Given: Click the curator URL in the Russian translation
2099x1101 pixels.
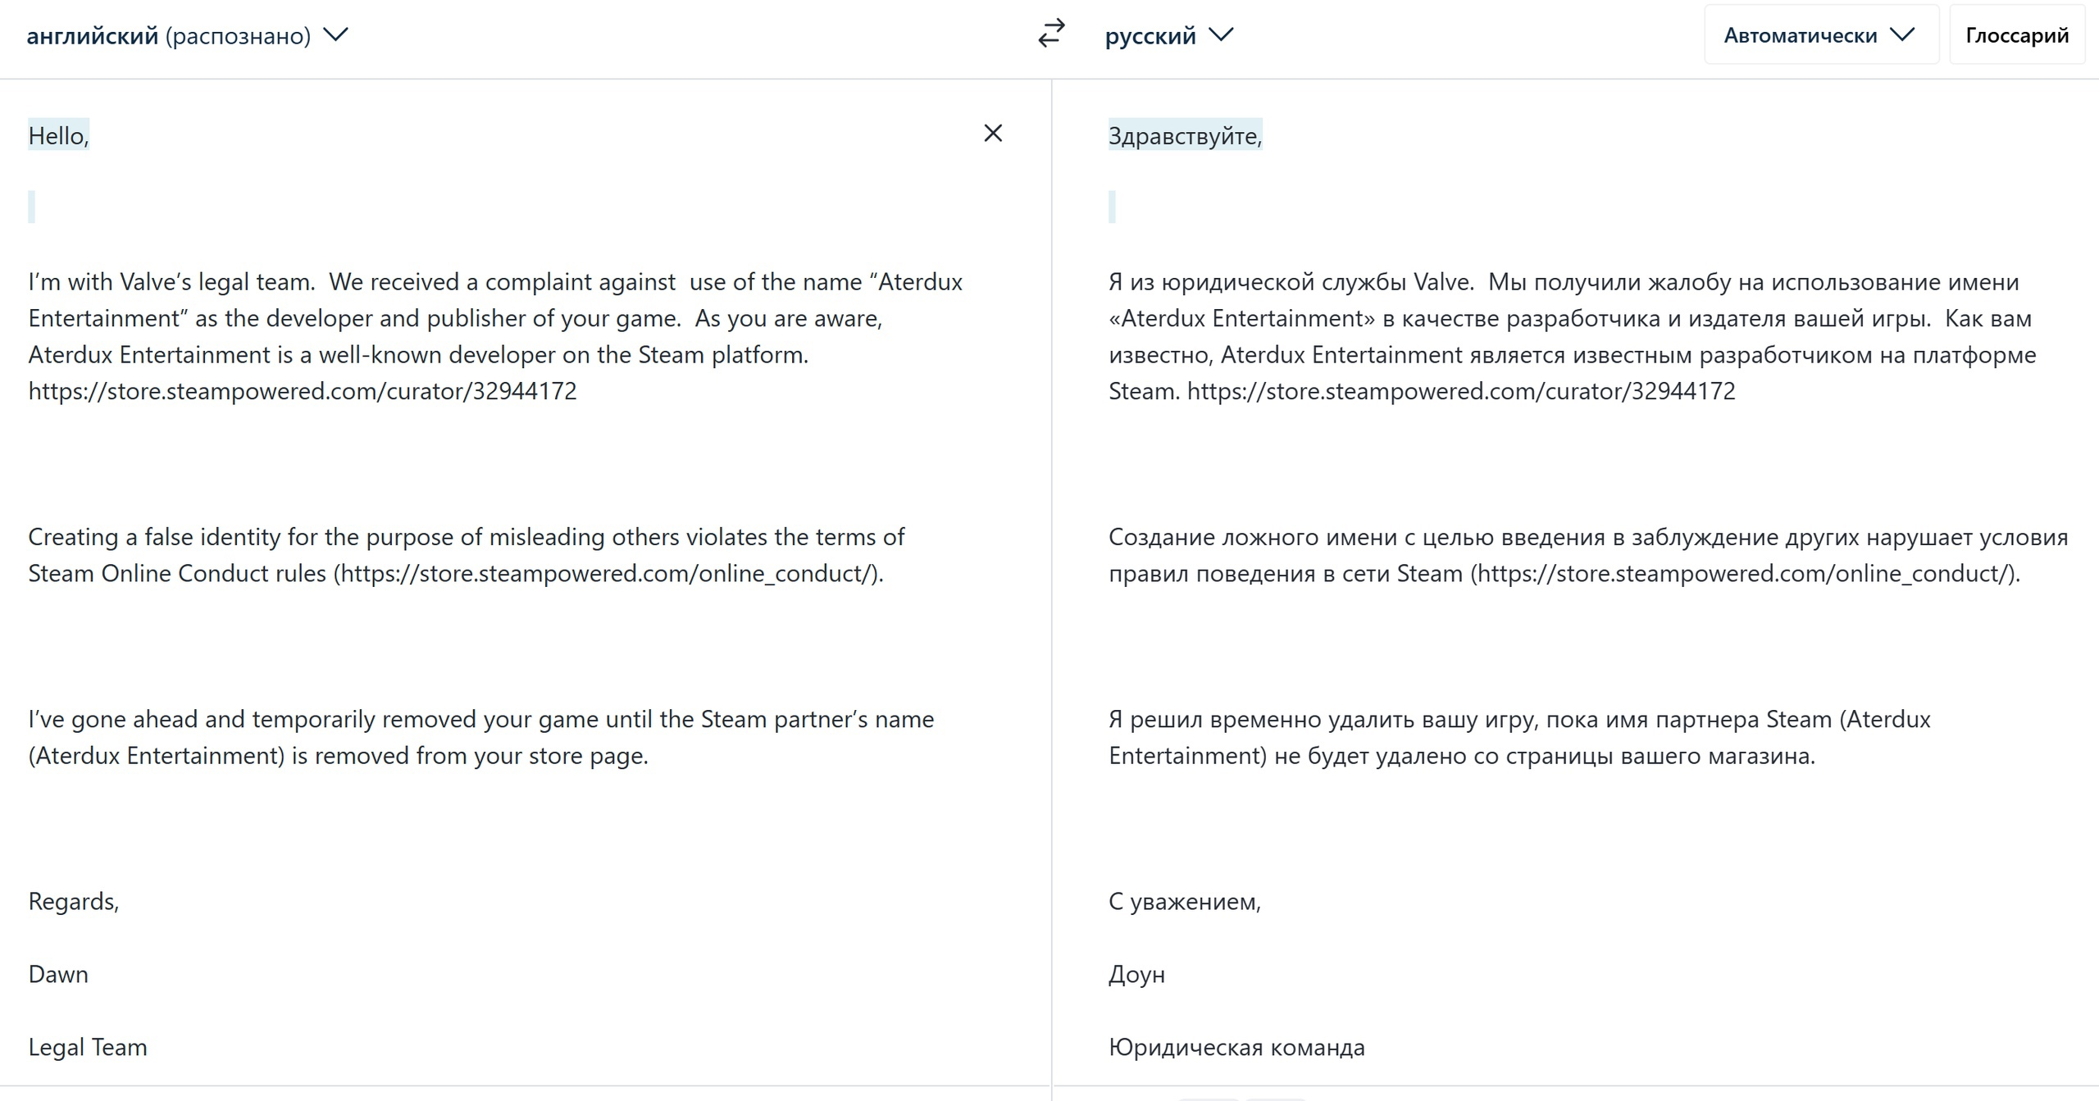Looking at the screenshot, I should click(x=1461, y=391).
